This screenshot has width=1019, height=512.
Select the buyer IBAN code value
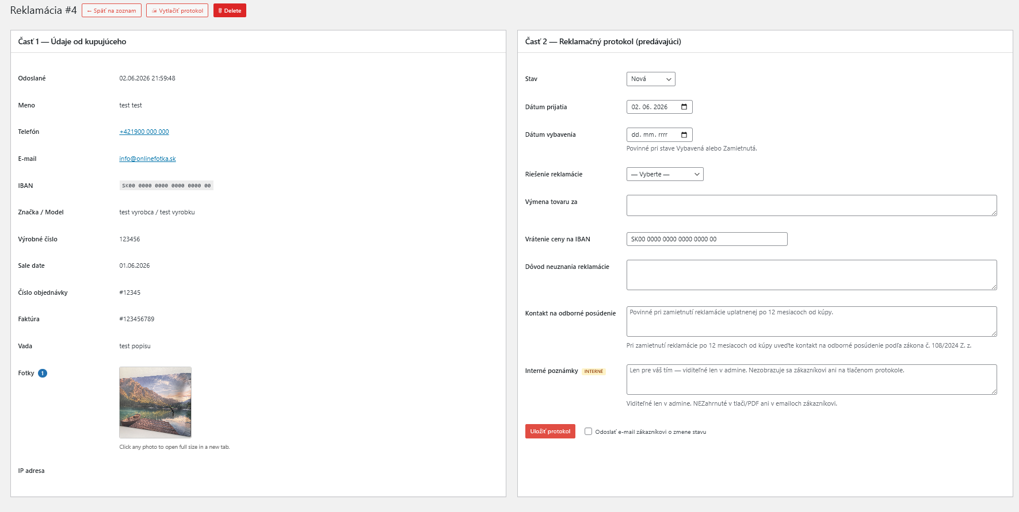[x=166, y=186]
